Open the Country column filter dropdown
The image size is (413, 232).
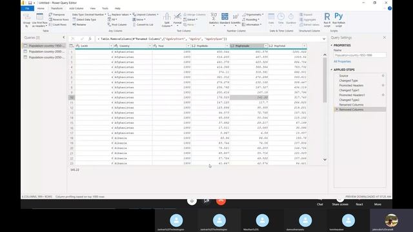pyautogui.click(x=150, y=46)
